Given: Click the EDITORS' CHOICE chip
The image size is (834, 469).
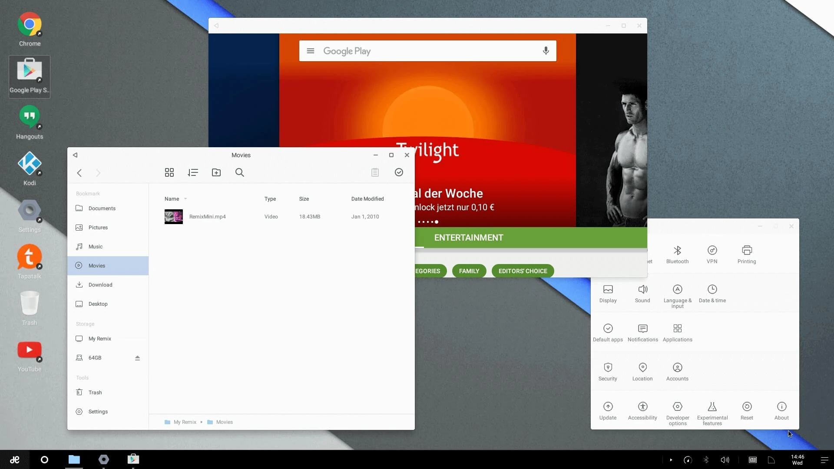Looking at the screenshot, I should (x=523, y=271).
